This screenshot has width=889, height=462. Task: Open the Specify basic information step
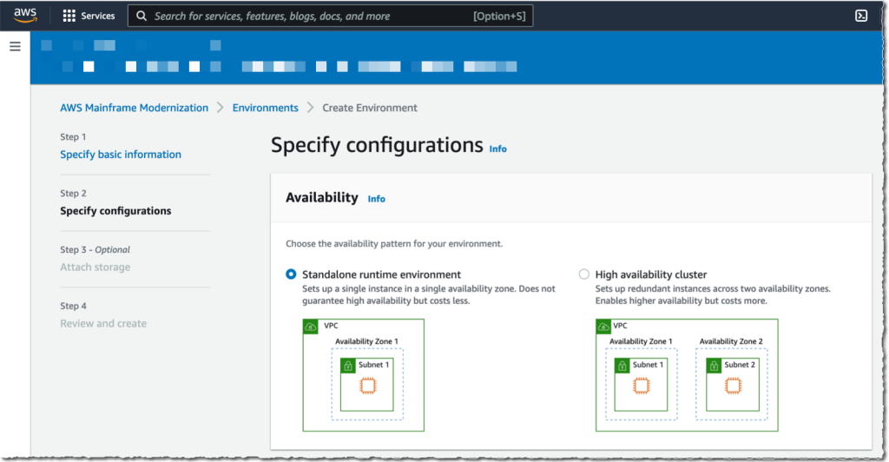coord(121,155)
